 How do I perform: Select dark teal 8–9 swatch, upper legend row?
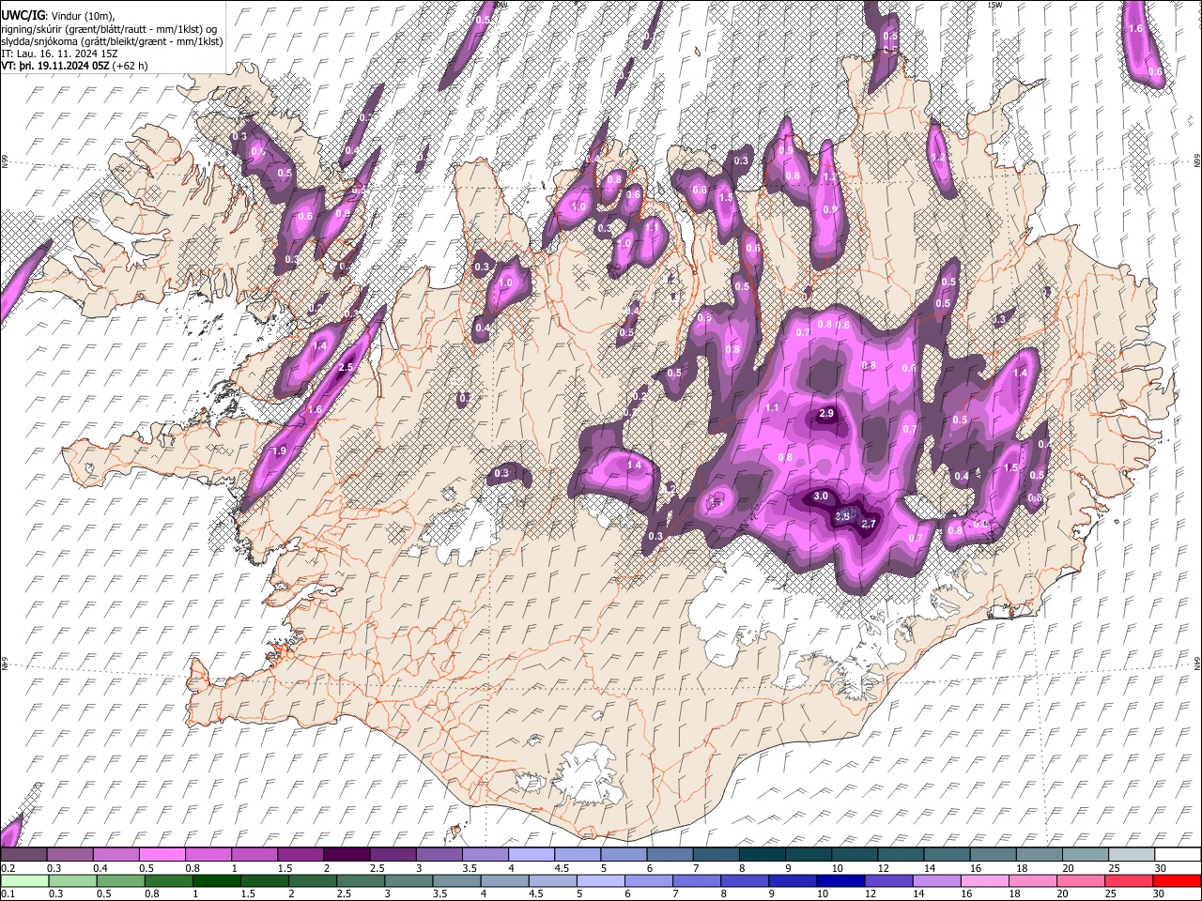[763, 855]
